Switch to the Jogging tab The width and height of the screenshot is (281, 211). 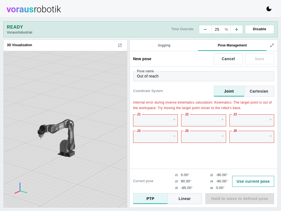coord(164,45)
